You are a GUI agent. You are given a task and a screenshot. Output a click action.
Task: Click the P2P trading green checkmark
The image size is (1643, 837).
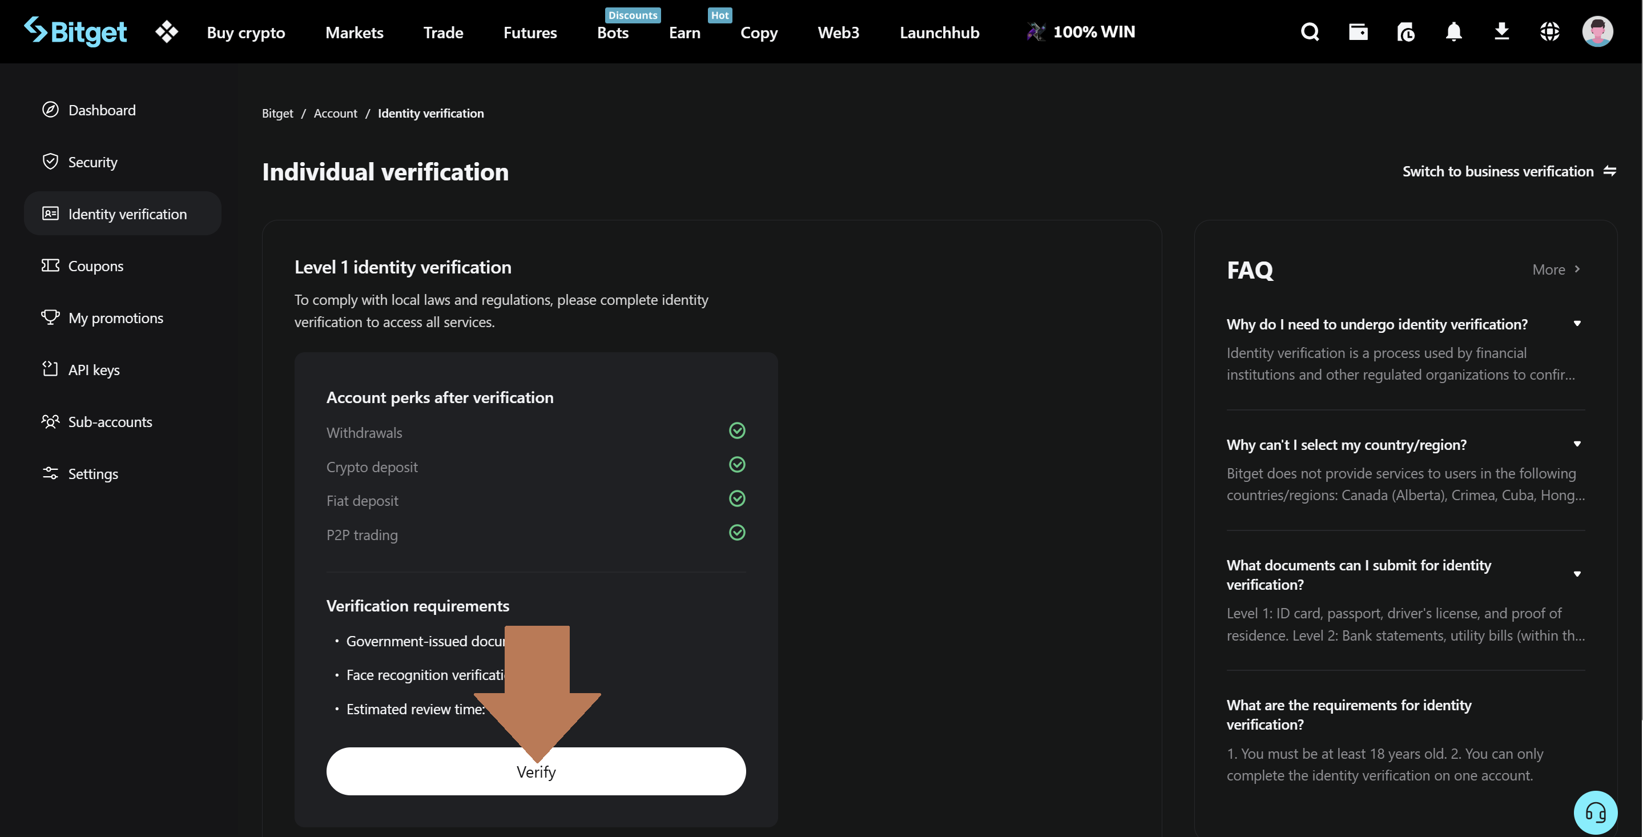(x=736, y=532)
